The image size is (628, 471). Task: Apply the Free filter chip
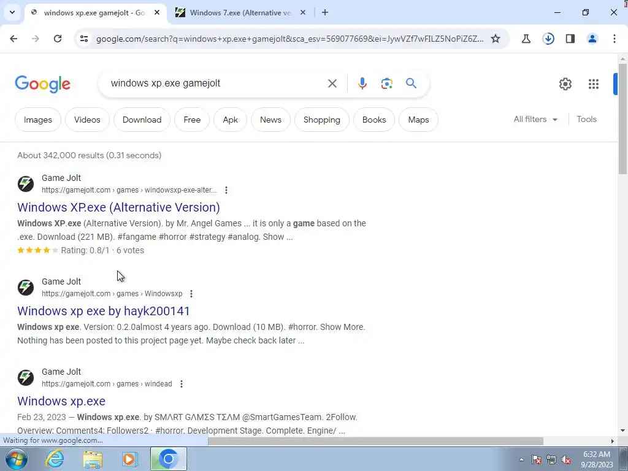192,120
